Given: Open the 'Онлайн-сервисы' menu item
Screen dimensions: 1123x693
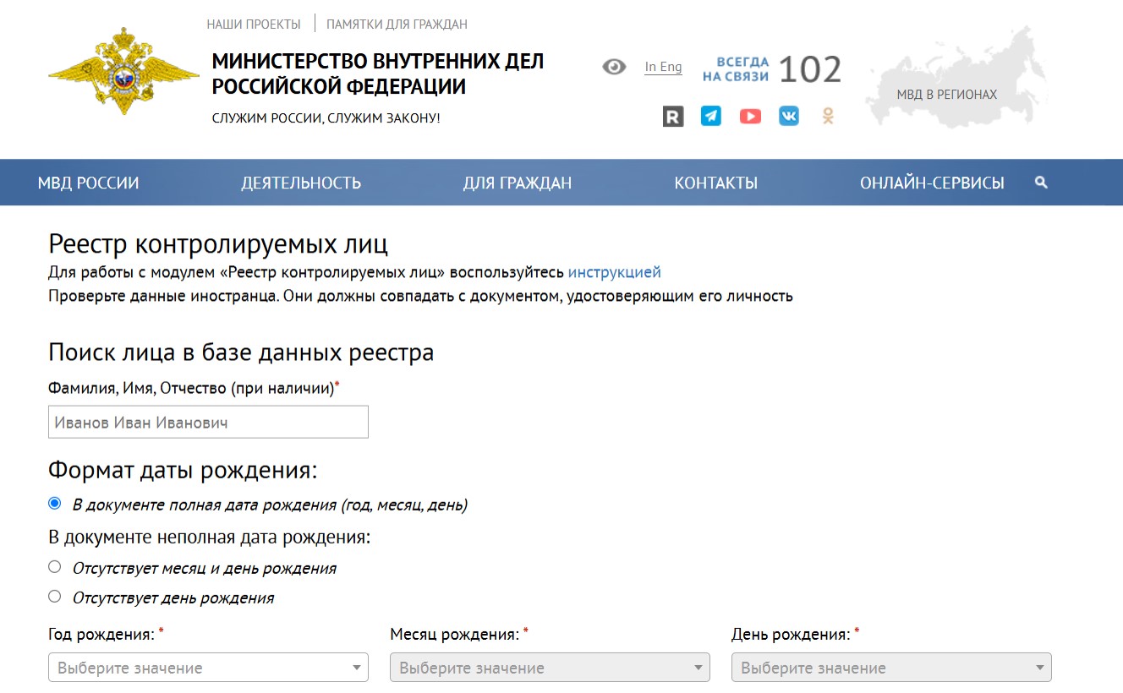Looking at the screenshot, I should pyautogui.click(x=932, y=183).
